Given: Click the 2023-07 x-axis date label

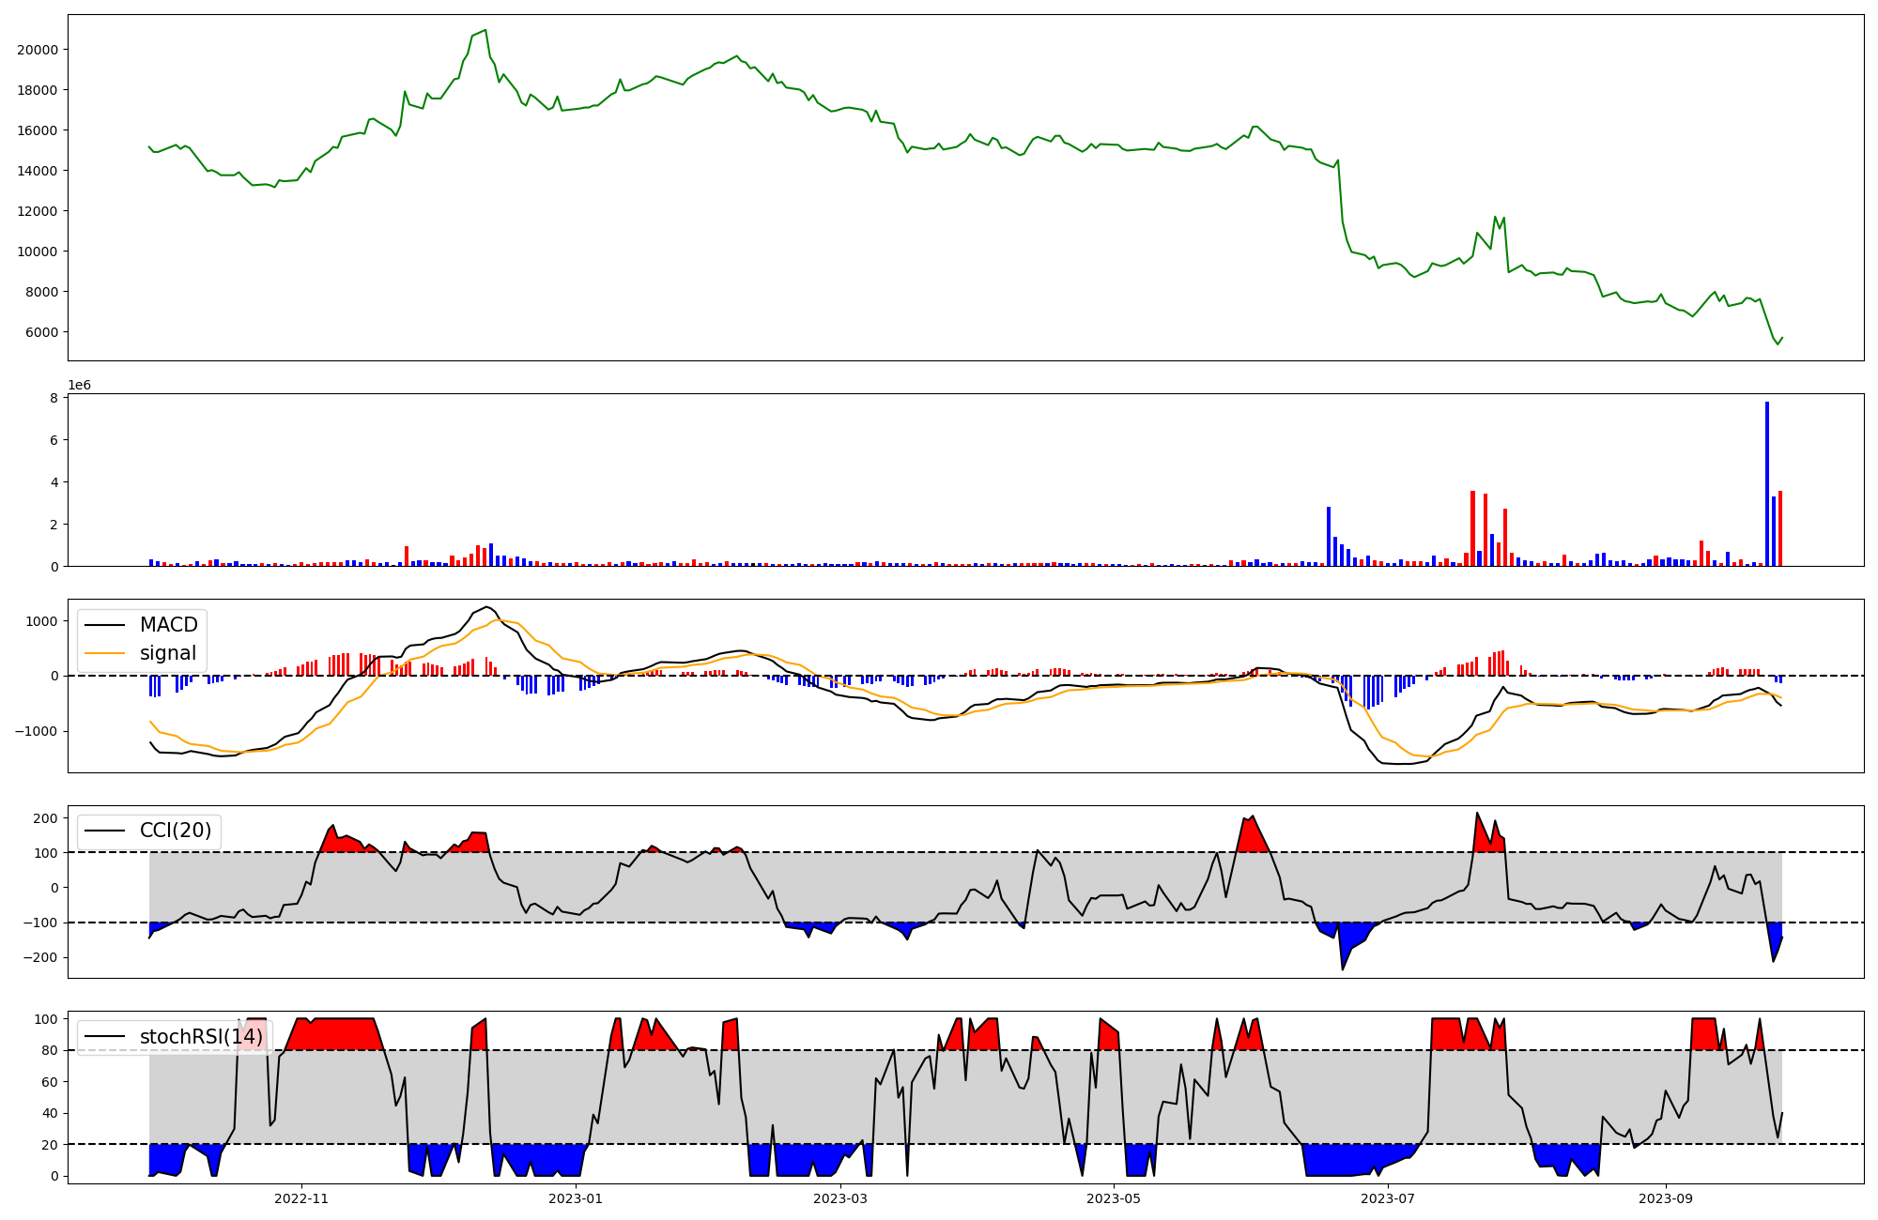Looking at the screenshot, I should (1387, 1198).
